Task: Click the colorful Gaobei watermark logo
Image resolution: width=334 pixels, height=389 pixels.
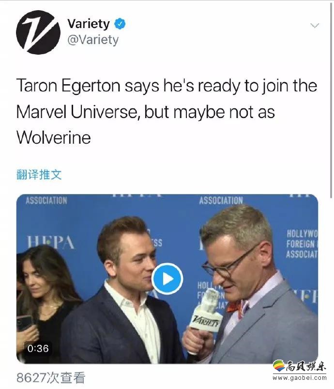Action: click(279, 366)
